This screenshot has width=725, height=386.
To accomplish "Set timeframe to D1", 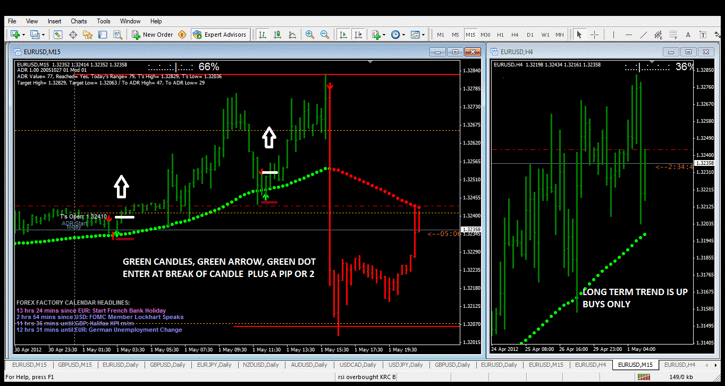I will click(x=530, y=35).
